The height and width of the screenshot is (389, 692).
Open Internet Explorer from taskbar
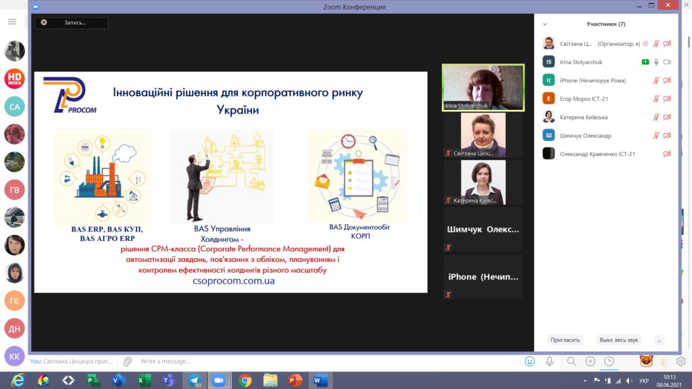[x=18, y=380]
